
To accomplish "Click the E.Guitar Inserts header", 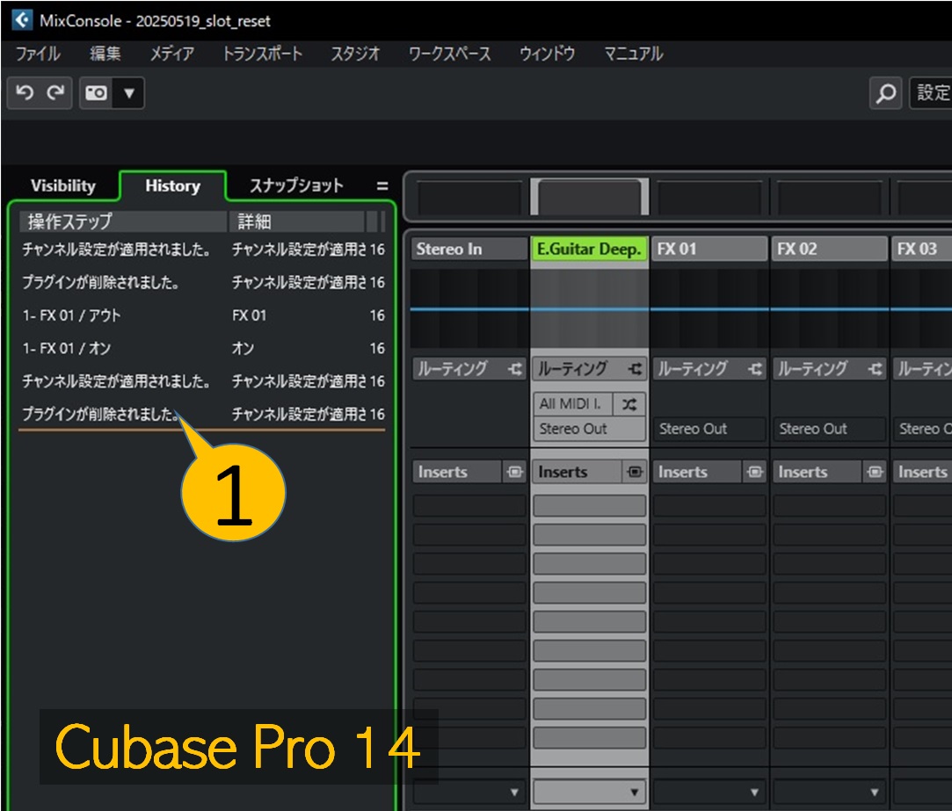I will click(578, 472).
